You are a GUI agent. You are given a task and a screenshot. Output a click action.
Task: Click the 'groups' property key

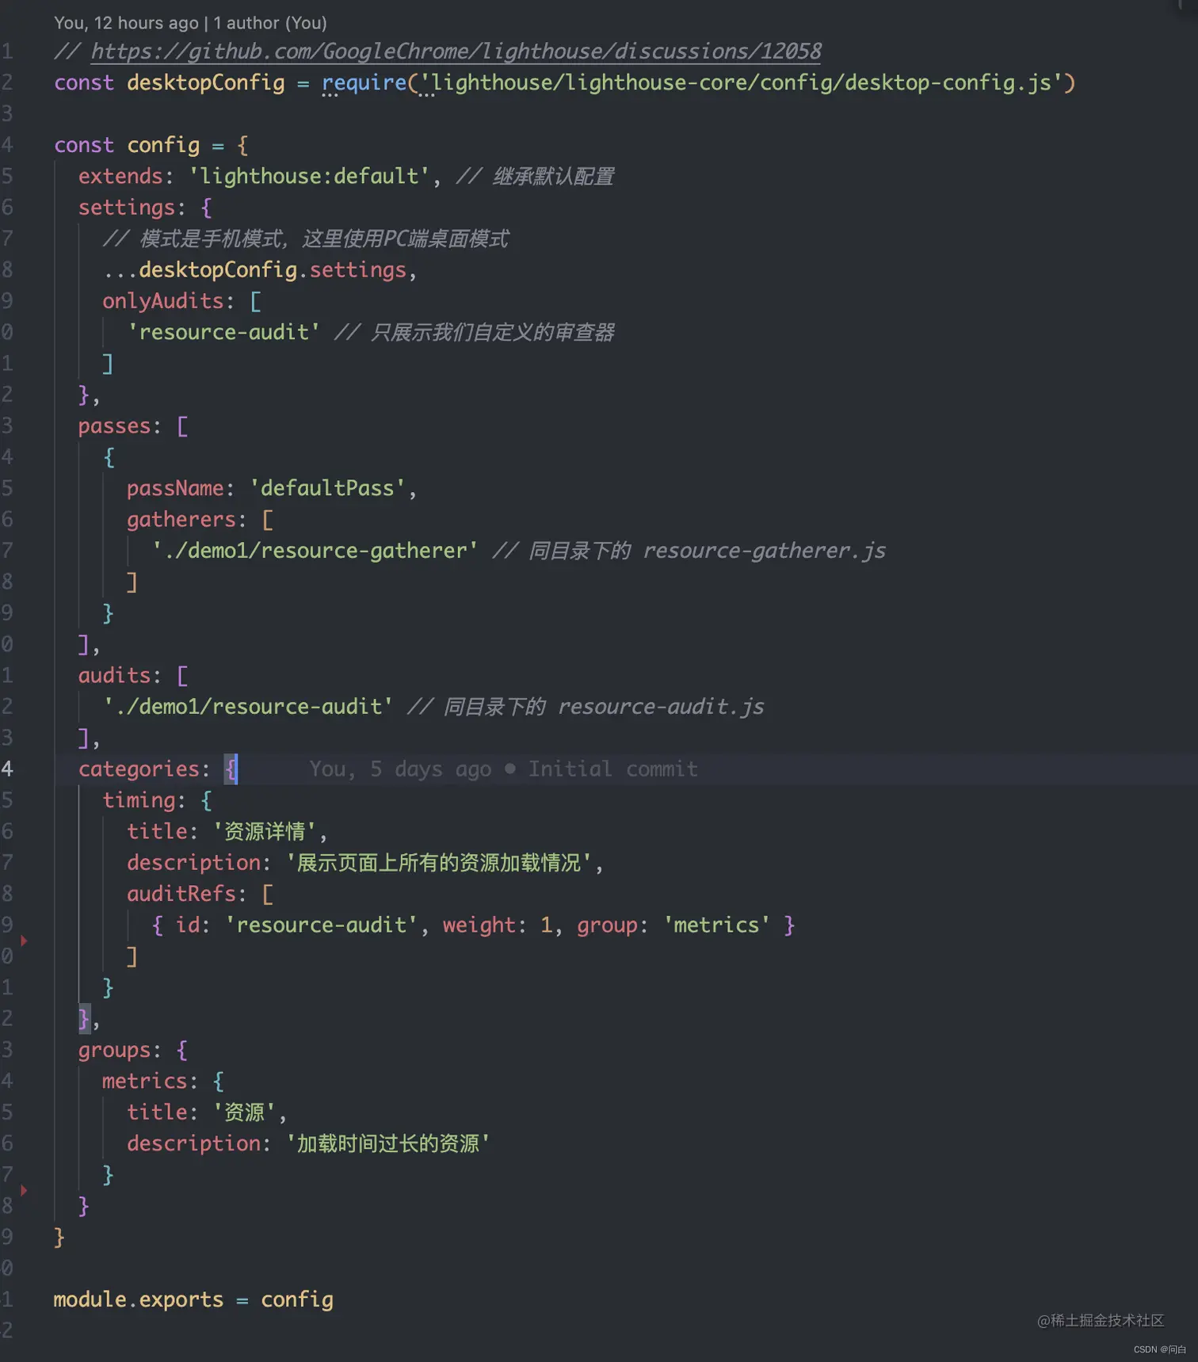pyautogui.click(x=114, y=1051)
